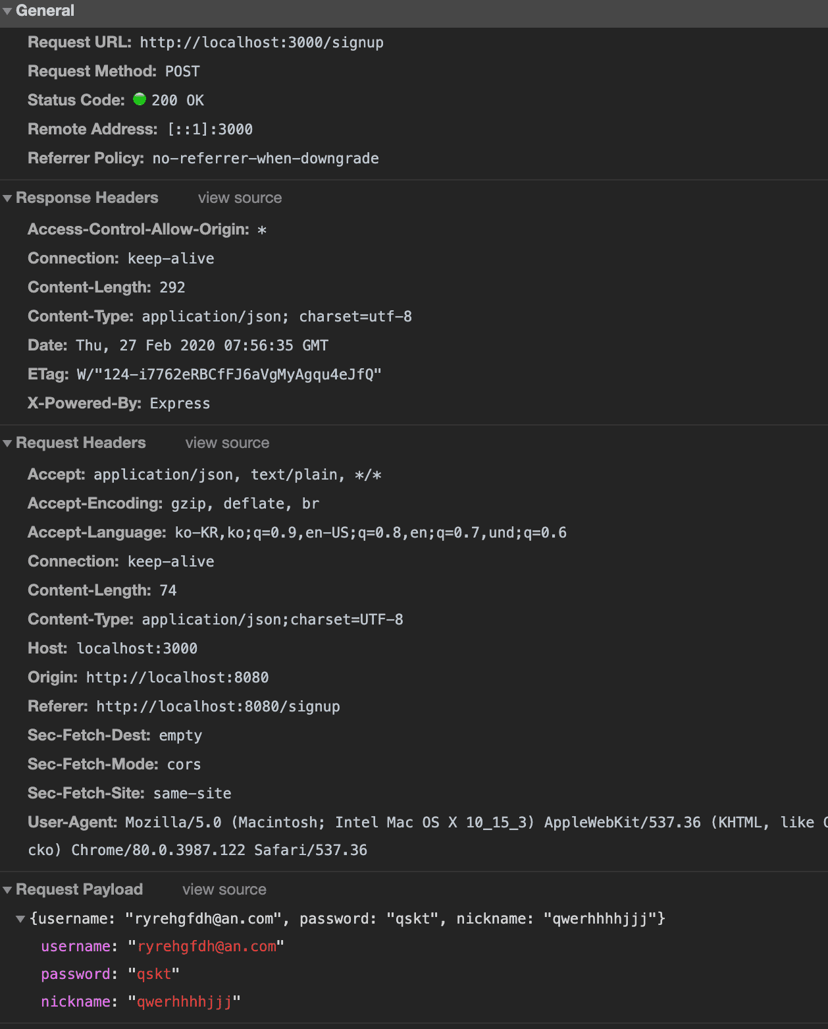Click the Accept-Language header value

(x=371, y=533)
